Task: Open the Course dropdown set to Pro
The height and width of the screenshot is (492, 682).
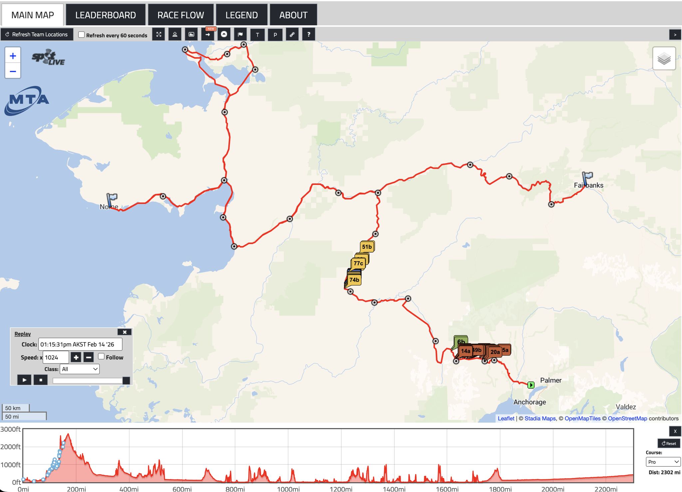Action: click(663, 462)
